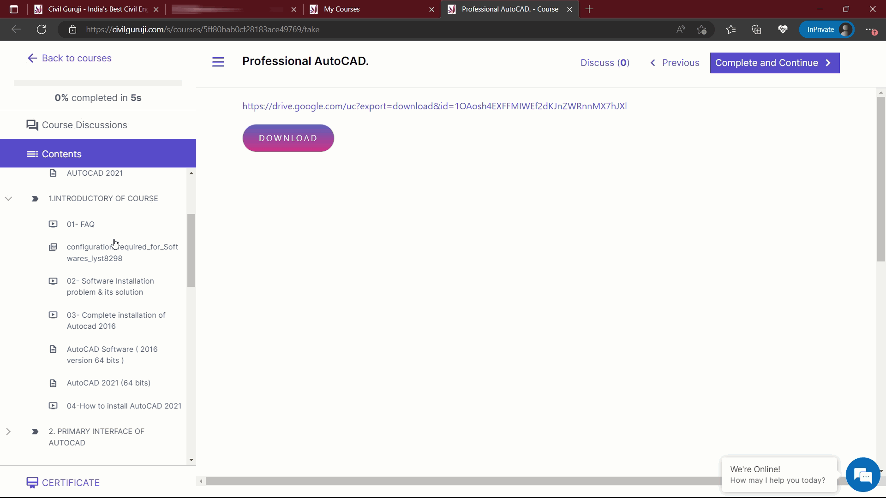Click the Read aloud icon in address bar
Viewport: 886px width, 498px height.
click(681, 30)
